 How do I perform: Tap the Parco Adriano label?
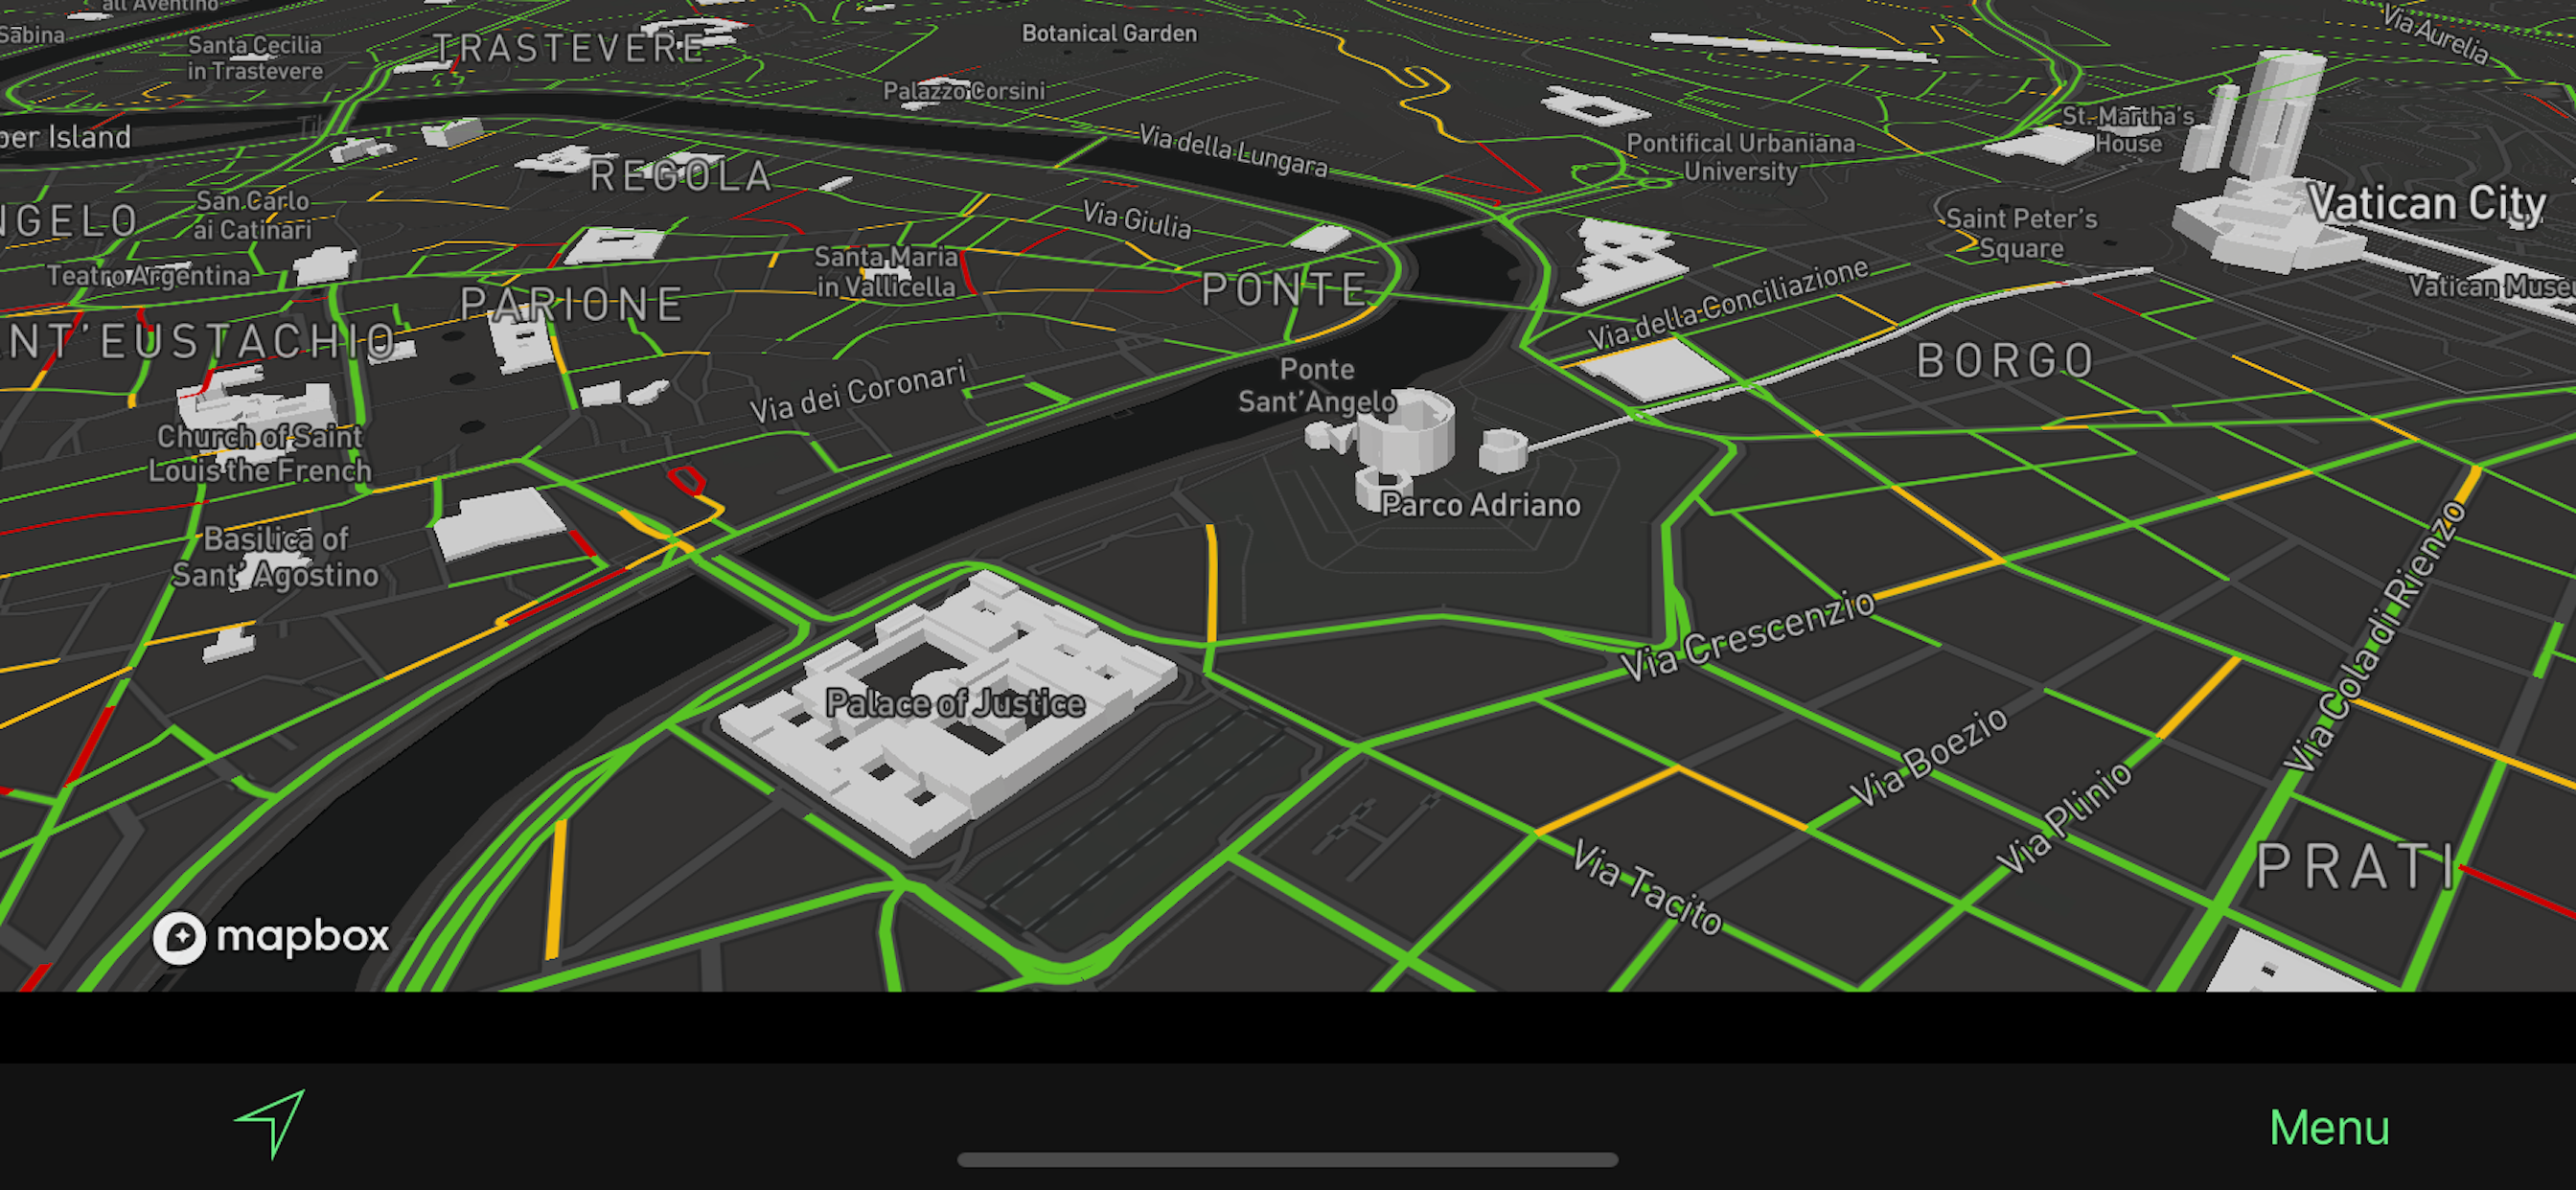pos(1480,505)
